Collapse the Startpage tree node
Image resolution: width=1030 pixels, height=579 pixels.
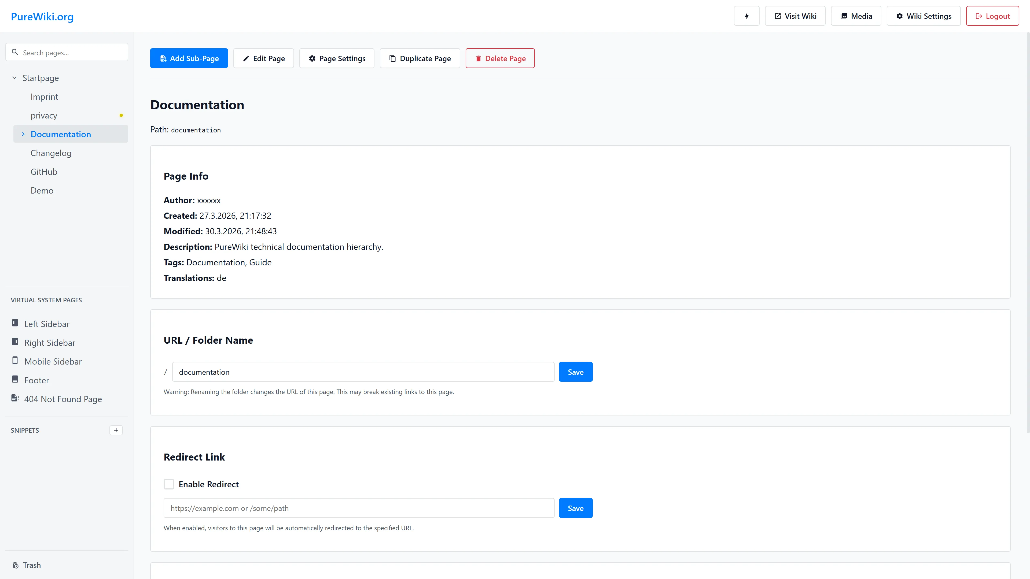[x=14, y=78]
